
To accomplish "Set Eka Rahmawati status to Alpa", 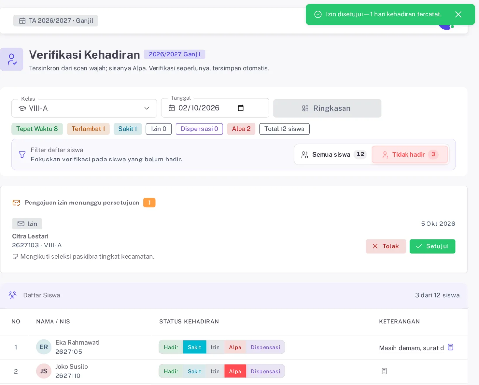I will [235, 347].
